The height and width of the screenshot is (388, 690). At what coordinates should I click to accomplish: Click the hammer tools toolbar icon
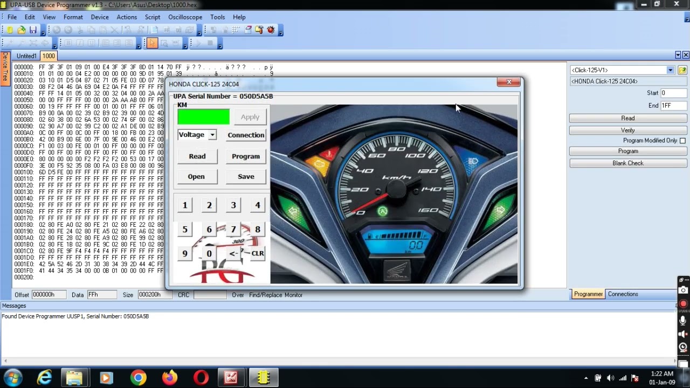tap(259, 30)
